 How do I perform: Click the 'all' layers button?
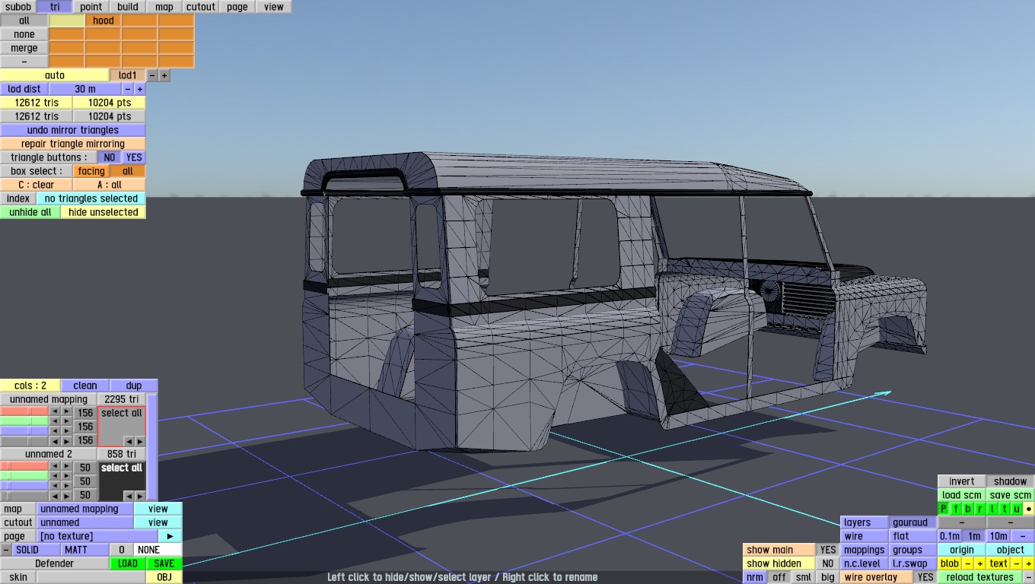click(x=24, y=21)
